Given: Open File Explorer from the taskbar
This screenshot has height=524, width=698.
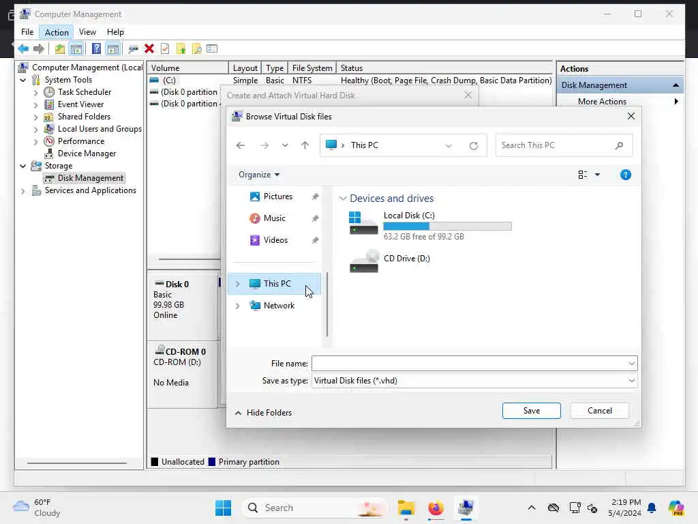Looking at the screenshot, I should (406, 508).
